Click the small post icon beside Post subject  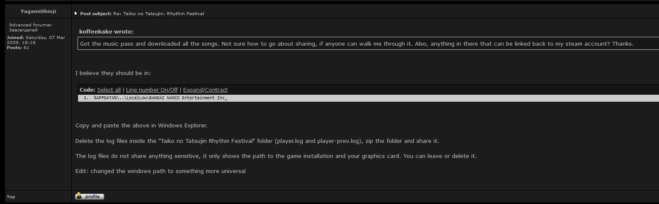pyautogui.click(x=75, y=13)
